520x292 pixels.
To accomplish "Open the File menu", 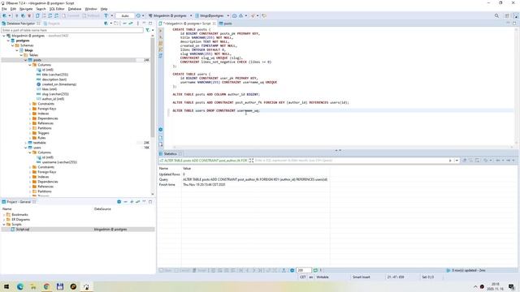I will coord(4,9).
